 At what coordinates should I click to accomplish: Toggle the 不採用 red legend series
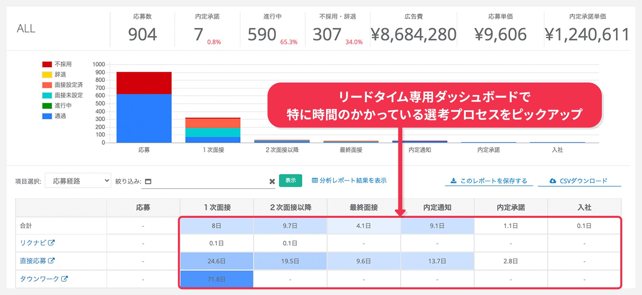(47, 64)
